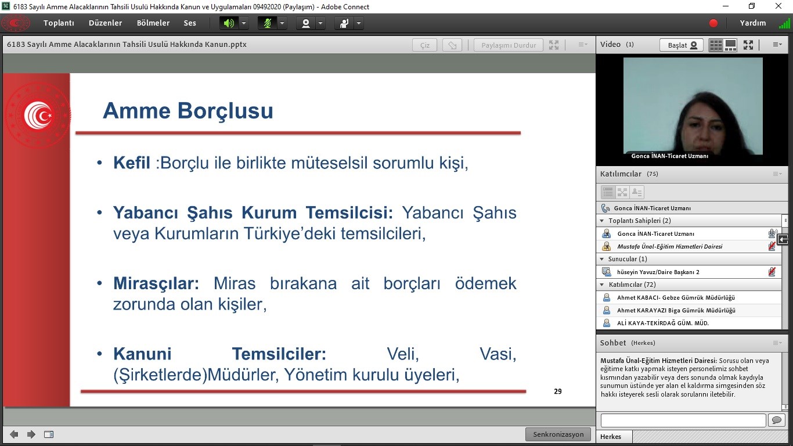This screenshot has width=793, height=446.
Task: Select attendee status view icon
Action: [637, 192]
